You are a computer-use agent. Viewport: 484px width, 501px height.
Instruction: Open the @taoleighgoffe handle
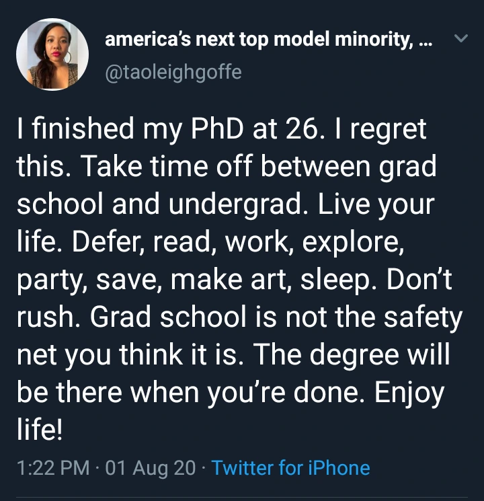[x=173, y=73]
